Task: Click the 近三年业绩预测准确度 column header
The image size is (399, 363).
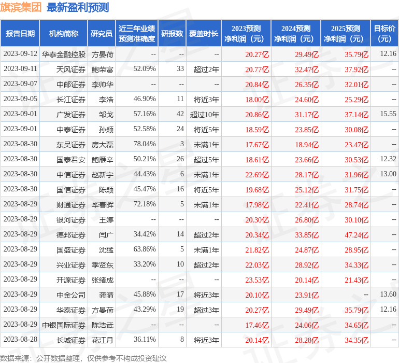Action: coord(137,34)
